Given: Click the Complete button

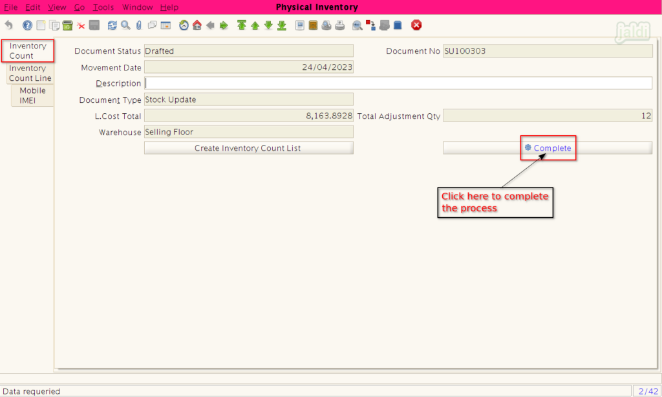Looking at the screenshot, I should [547, 148].
